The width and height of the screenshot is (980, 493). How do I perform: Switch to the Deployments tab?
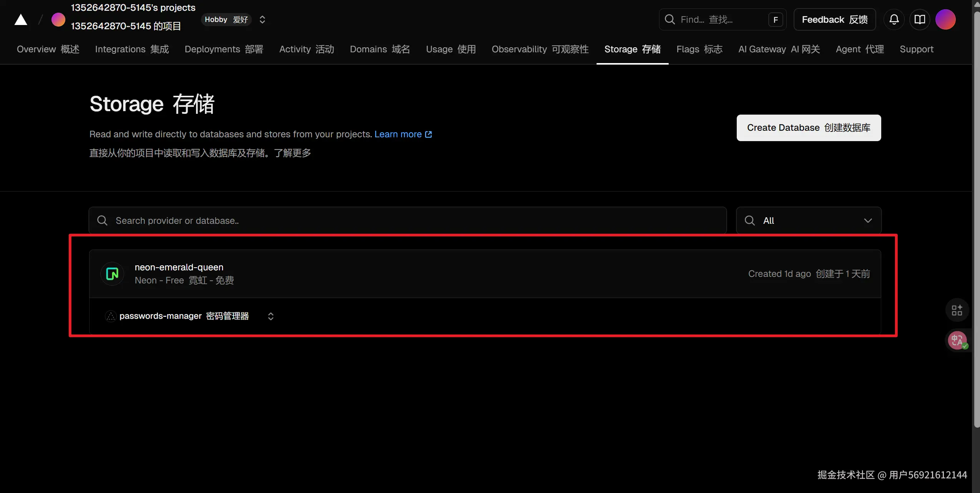click(x=224, y=49)
